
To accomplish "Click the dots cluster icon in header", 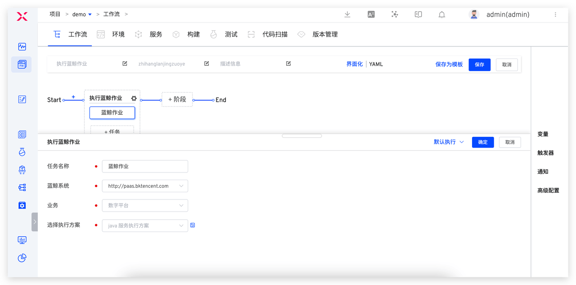I will (395, 14).
